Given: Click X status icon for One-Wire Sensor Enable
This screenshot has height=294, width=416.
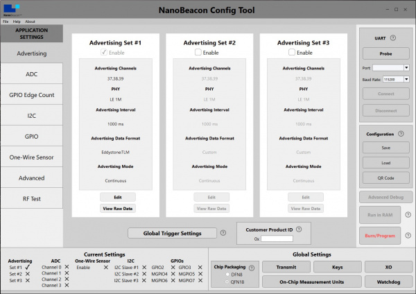Looking at the screenshot, I should [x=106, y=267].
